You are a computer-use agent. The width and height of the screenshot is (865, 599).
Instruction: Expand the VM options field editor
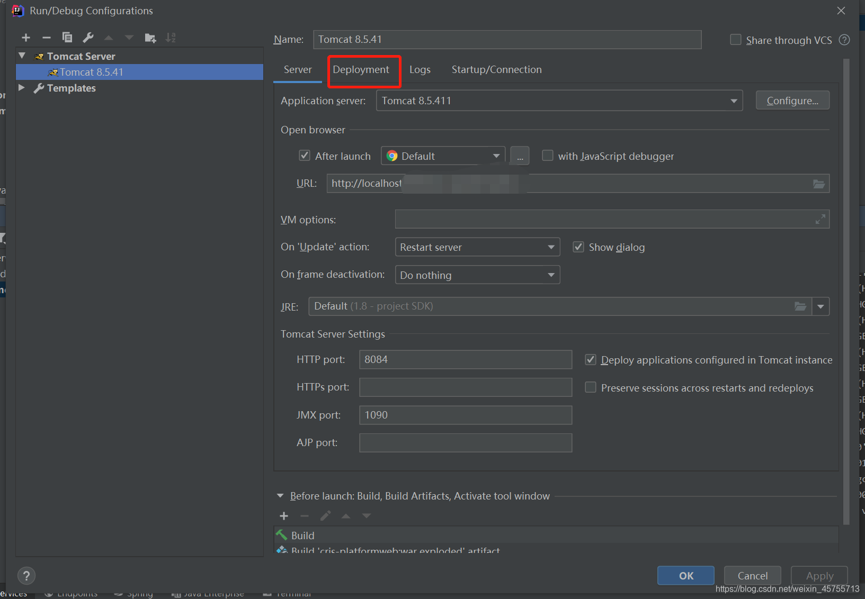click(821, 219)
